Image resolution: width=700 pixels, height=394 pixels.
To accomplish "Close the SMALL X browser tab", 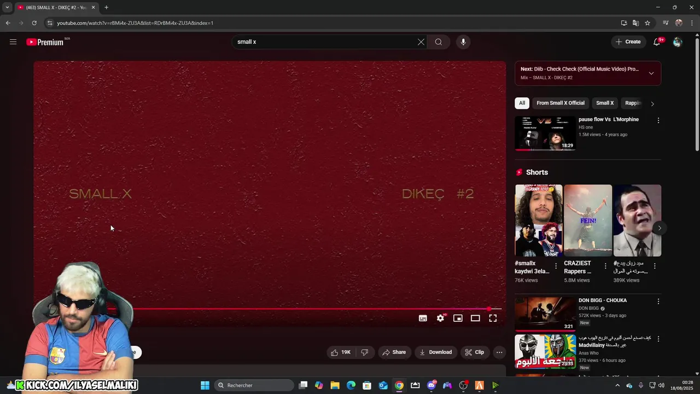I will coord(93,8).
